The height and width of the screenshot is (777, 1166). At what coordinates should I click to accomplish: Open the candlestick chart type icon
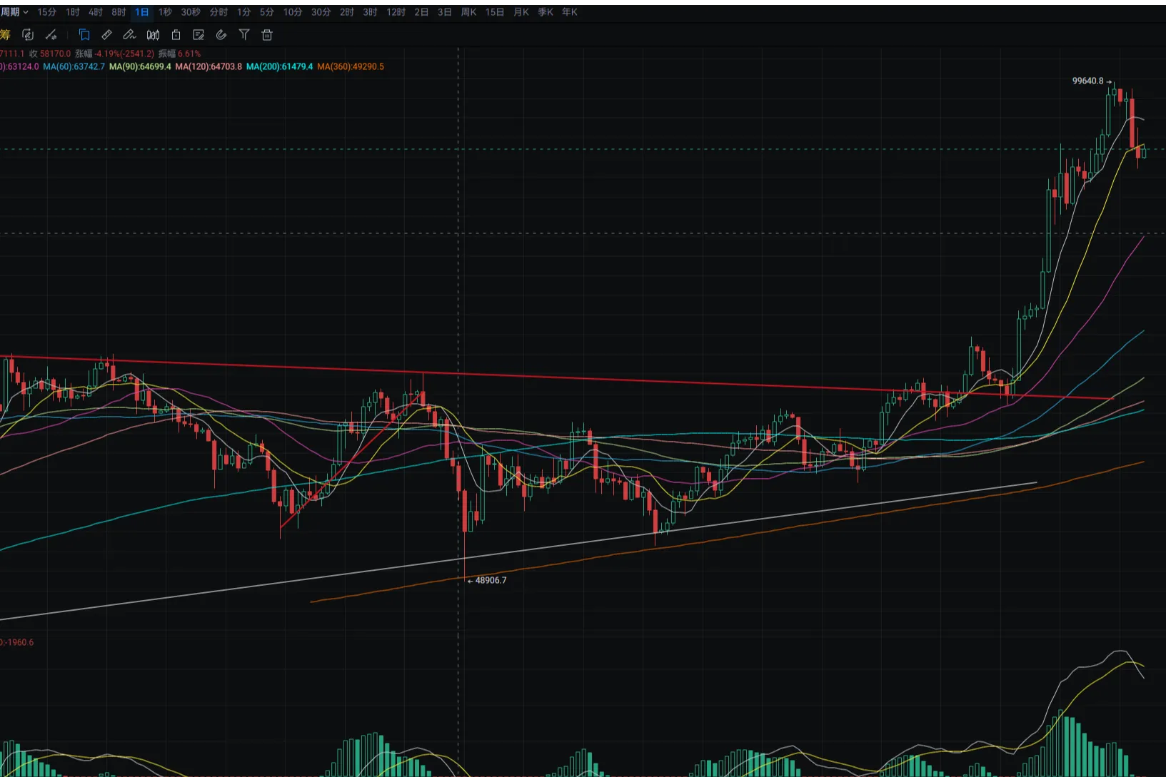click(x=153, y=34)
